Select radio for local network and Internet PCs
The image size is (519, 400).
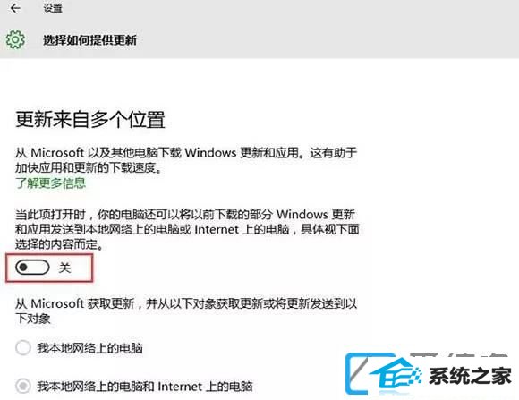(x=23, y=386)
